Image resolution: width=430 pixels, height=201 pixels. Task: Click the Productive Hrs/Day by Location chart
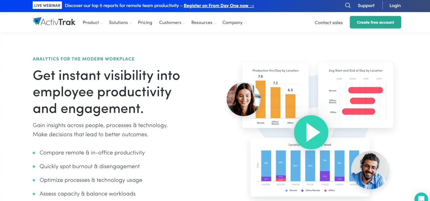275,95
